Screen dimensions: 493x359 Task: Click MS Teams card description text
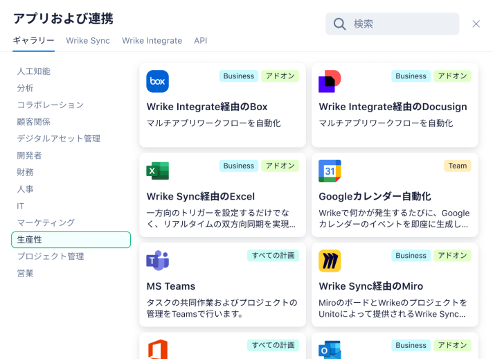[x=222, y=308]
